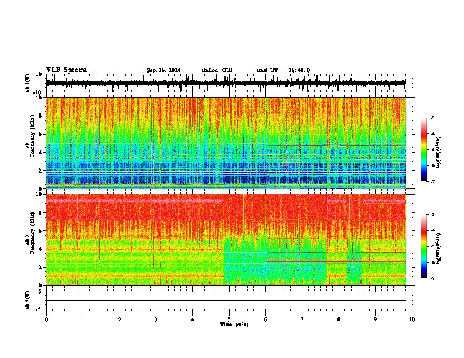Click the flat ch.3 voltage trace line

pos(226,300)
